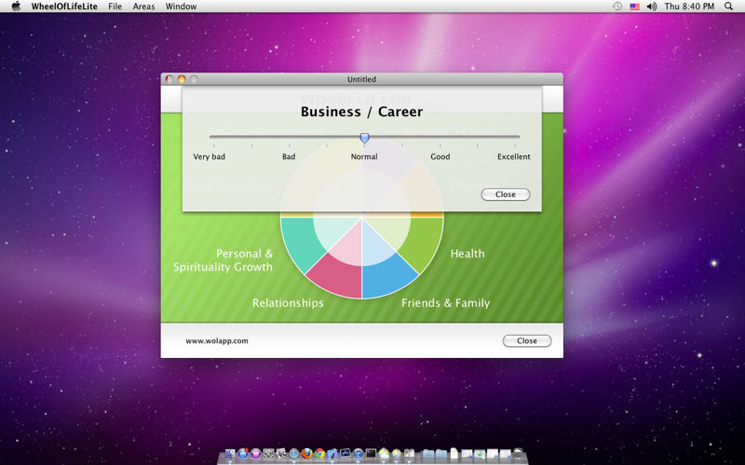Open the Apple menu

click(16, 7)
